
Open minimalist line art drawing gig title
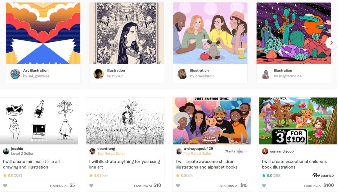pos(32,164)
